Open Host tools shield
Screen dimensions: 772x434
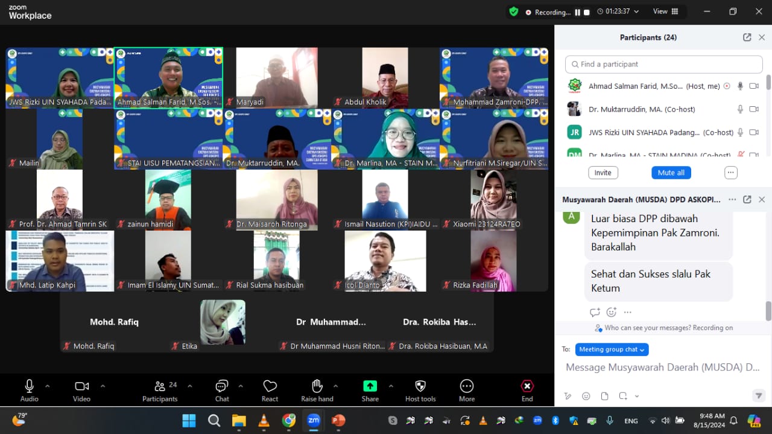click(x=420, y=391)
